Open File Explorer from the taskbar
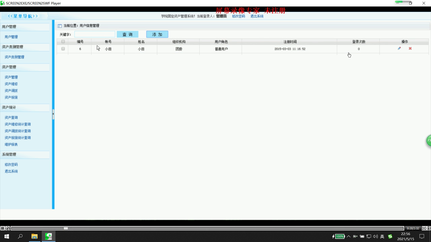The image size is (431, 242). (34, 236)
